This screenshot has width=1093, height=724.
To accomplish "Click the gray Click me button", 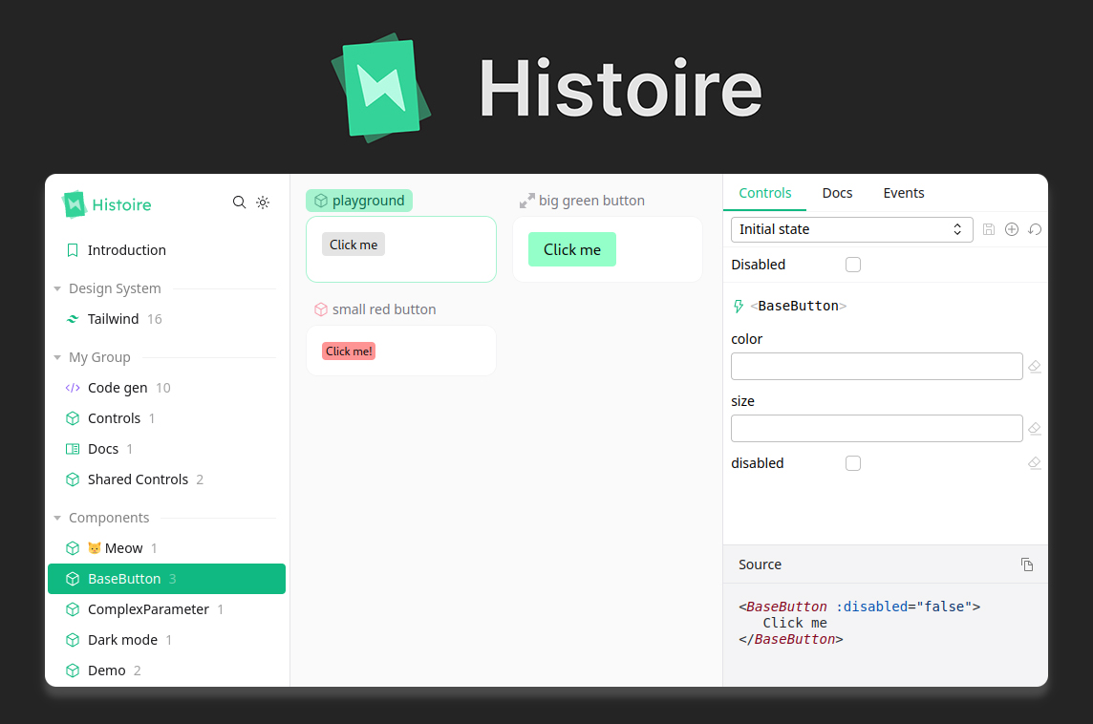I will point(354,245).
